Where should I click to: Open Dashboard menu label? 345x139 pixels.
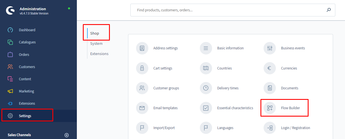[27, 30]
